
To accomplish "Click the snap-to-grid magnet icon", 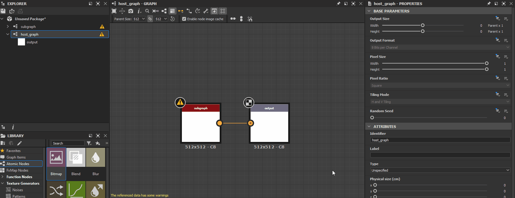I will [x=250, y=19].
